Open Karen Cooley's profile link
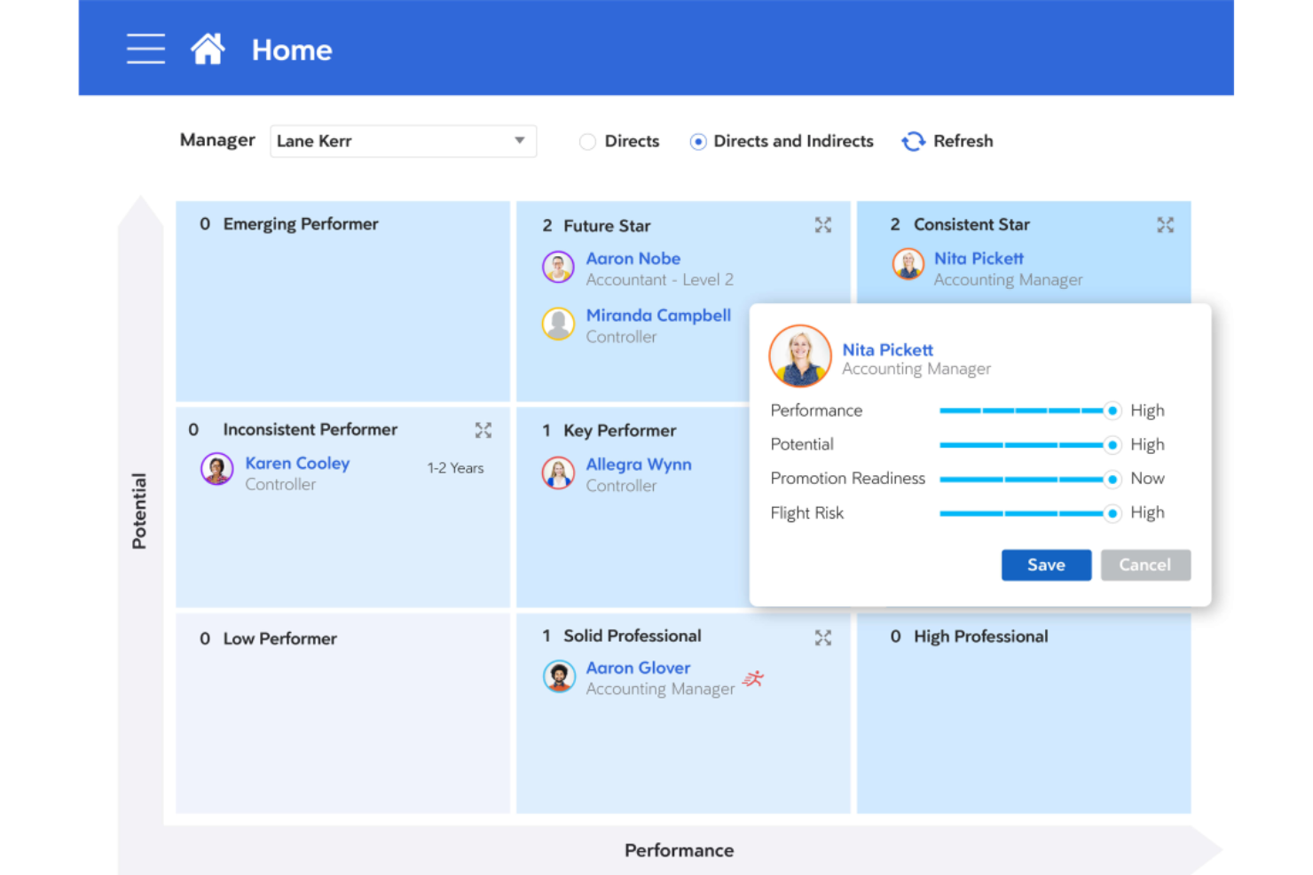The image size is (1313, 875). 297,464
